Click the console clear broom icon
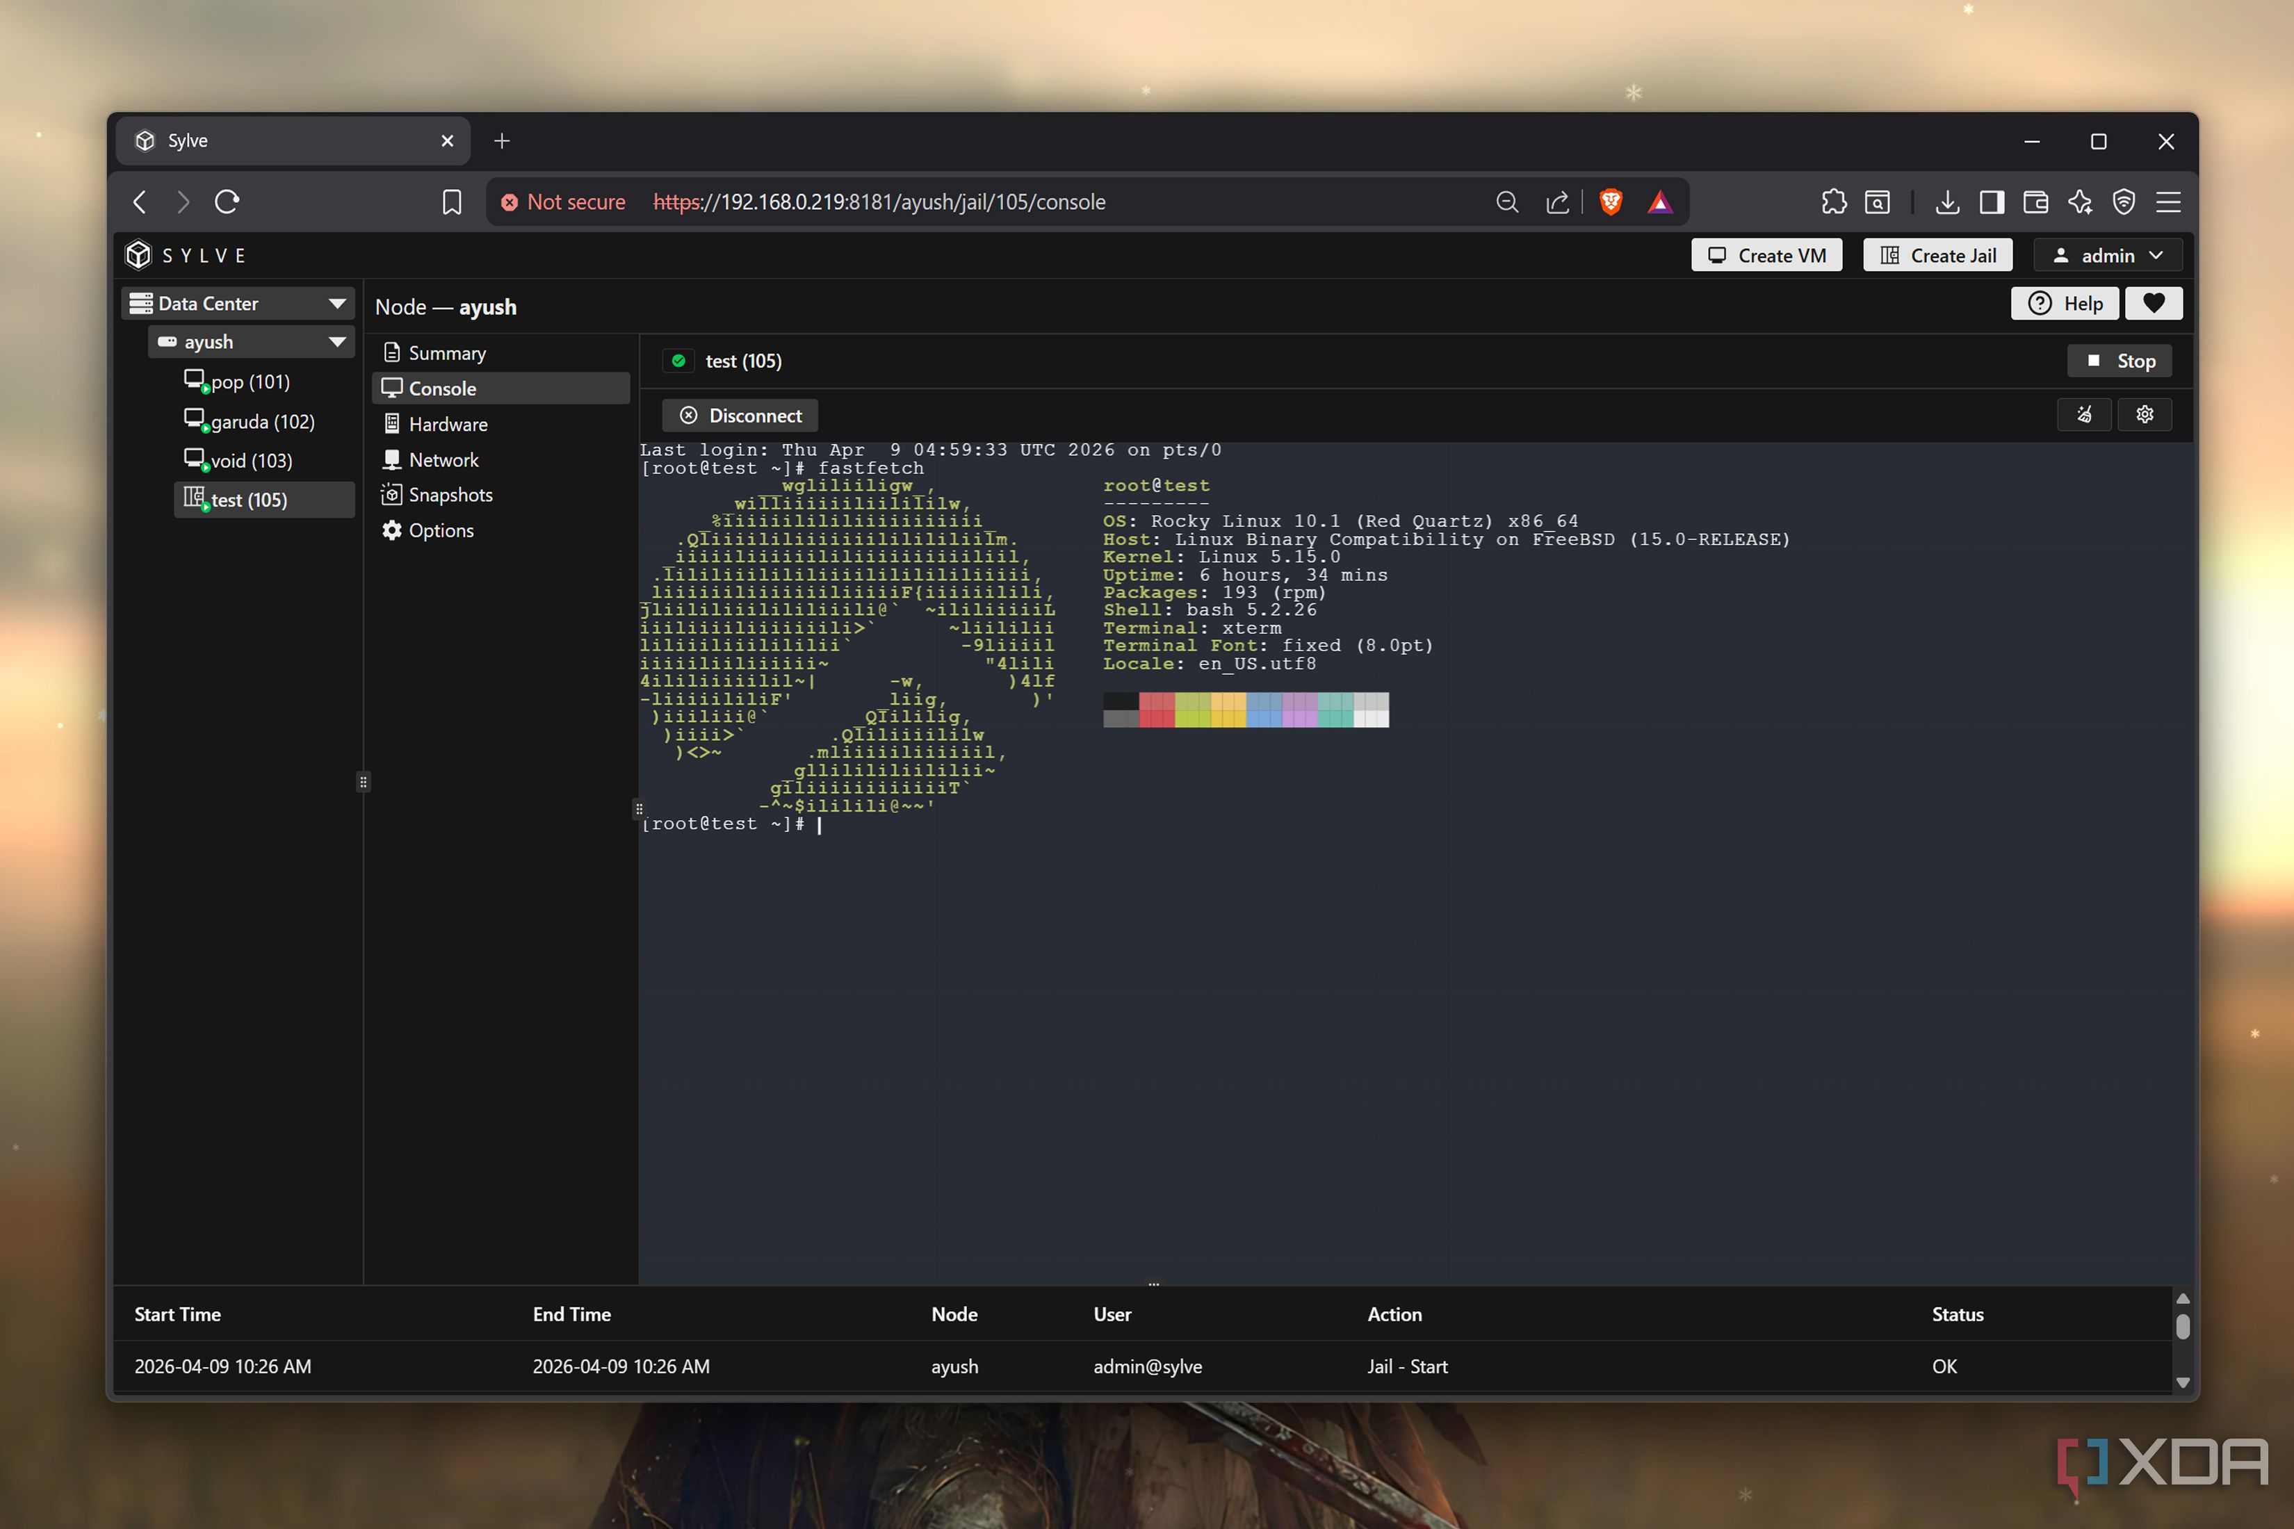The width and height of the screenshot is (2294, 1529). 2084,414
